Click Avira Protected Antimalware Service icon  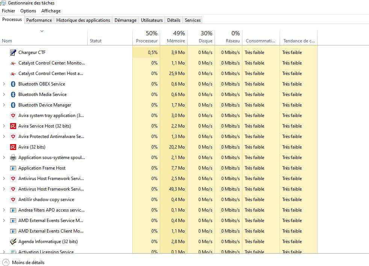pyautogui.click(x=13, y=137)
